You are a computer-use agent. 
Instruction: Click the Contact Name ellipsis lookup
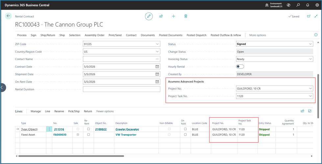pos(157,59)
